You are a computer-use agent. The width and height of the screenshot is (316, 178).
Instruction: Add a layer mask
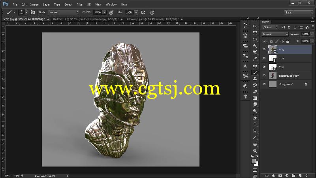pyautogui.click(x=280, y=176)
